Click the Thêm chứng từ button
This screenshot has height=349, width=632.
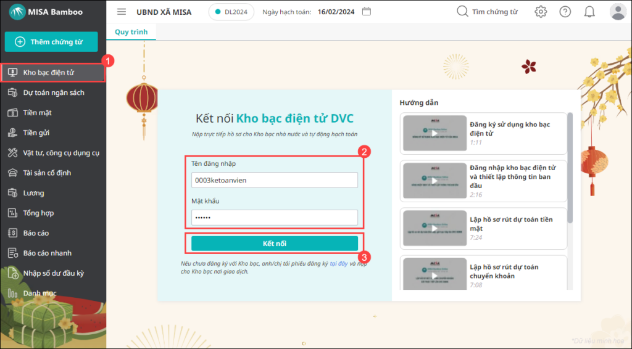coord(51,41)
